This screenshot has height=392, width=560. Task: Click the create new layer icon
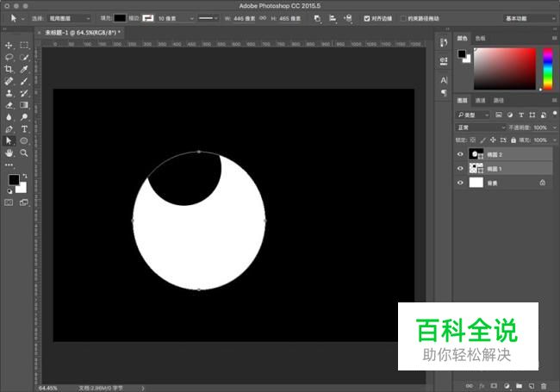click(532, 386)
